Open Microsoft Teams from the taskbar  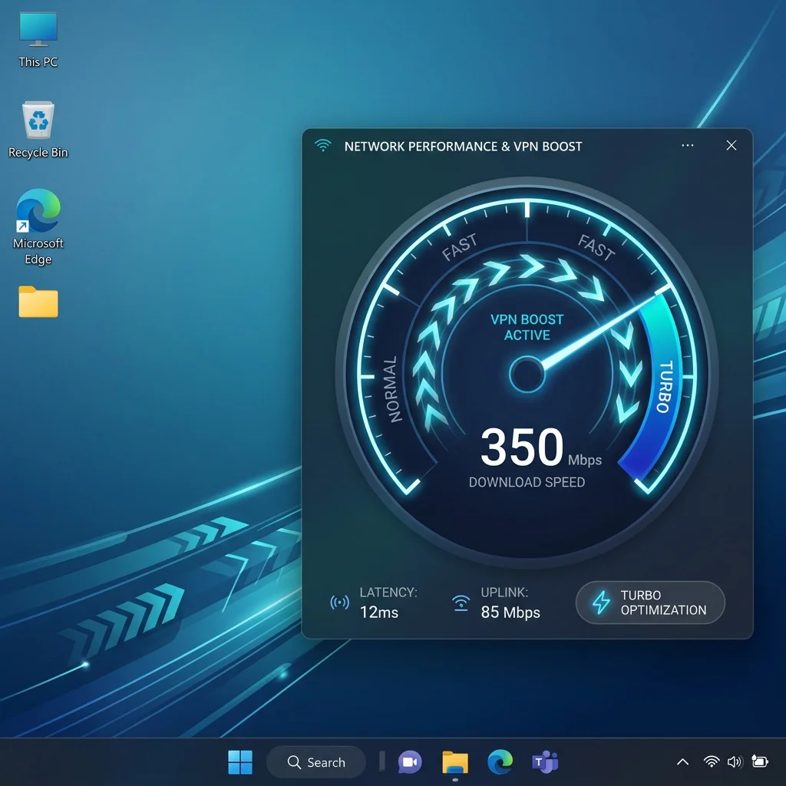coord(545,762)
